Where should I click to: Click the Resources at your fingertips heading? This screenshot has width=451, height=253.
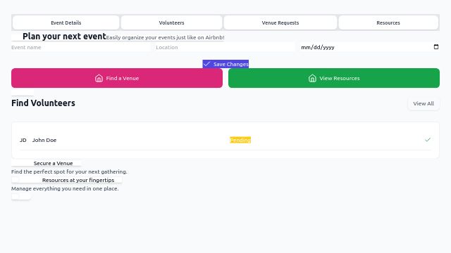click(x=78, y=180)
